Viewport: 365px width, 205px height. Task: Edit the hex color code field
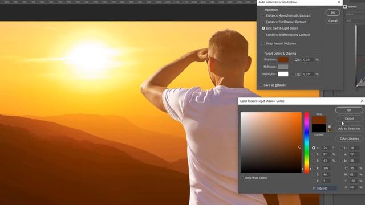pyautogui.click(x=326, y=188)
